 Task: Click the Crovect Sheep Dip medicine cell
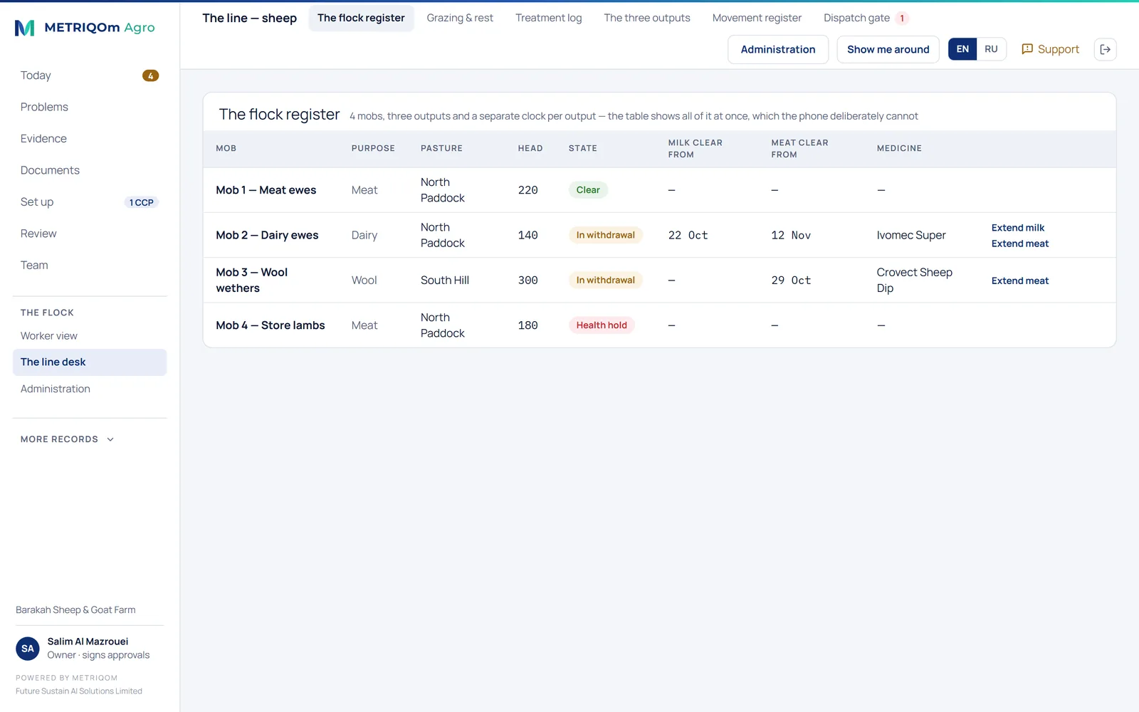[x=915, y=281]
